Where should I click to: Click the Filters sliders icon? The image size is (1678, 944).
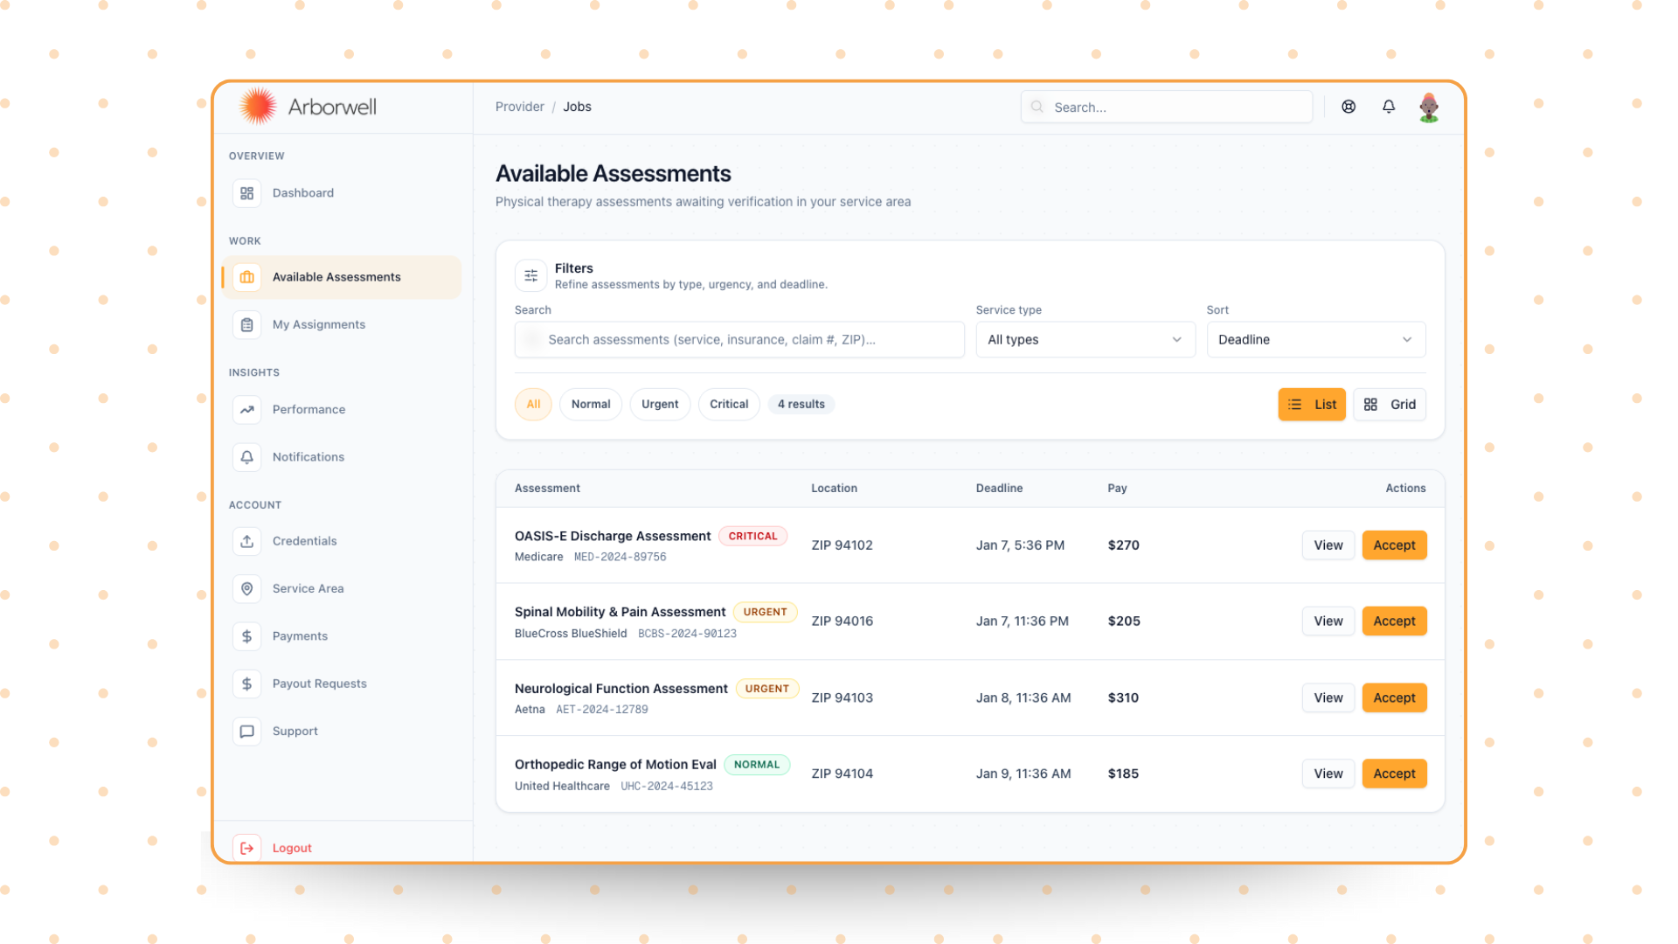[x=530, y=276]
